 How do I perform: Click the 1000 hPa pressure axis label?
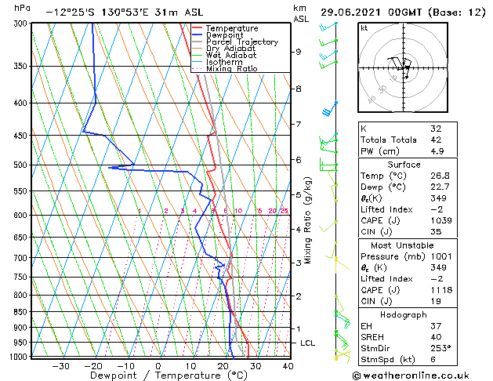18,357
